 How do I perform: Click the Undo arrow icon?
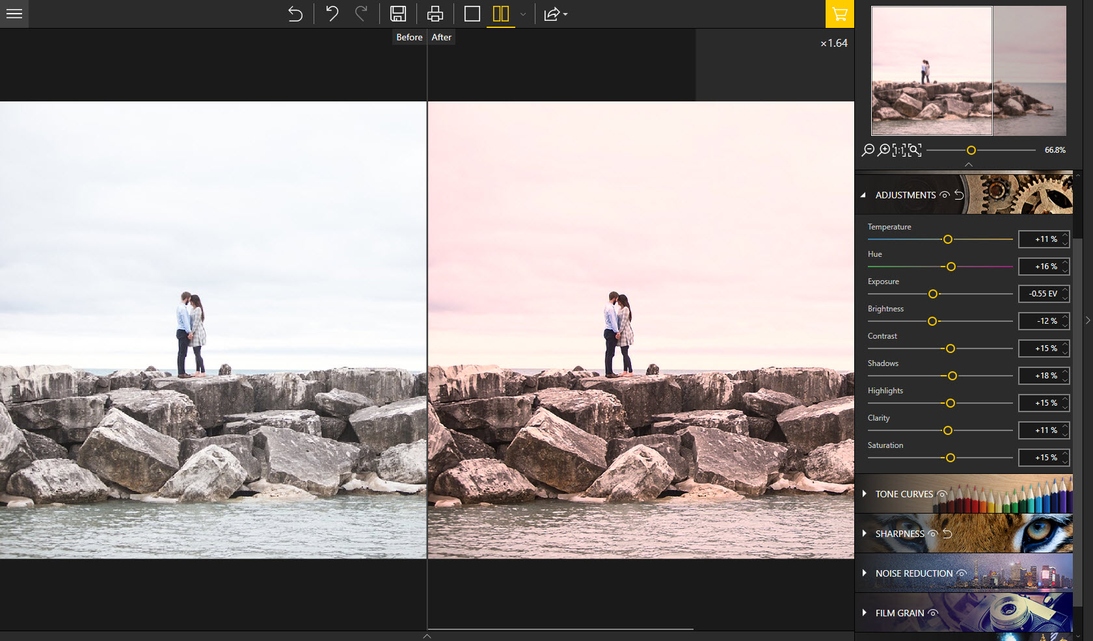pyautogui.click(x=332, y=14)
